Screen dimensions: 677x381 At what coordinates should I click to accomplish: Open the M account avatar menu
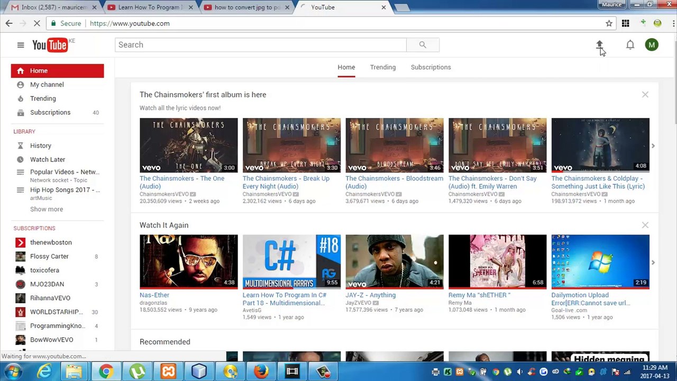click(652, 45)
